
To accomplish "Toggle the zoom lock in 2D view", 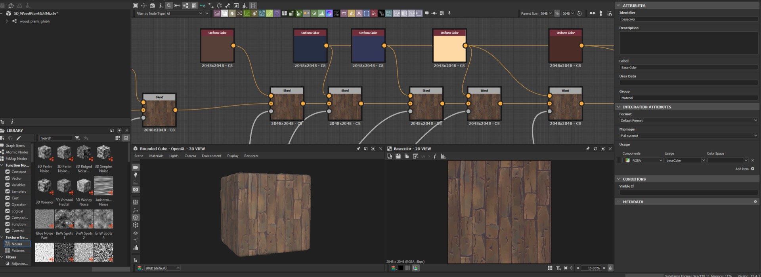I will click(x=610, y=268).
